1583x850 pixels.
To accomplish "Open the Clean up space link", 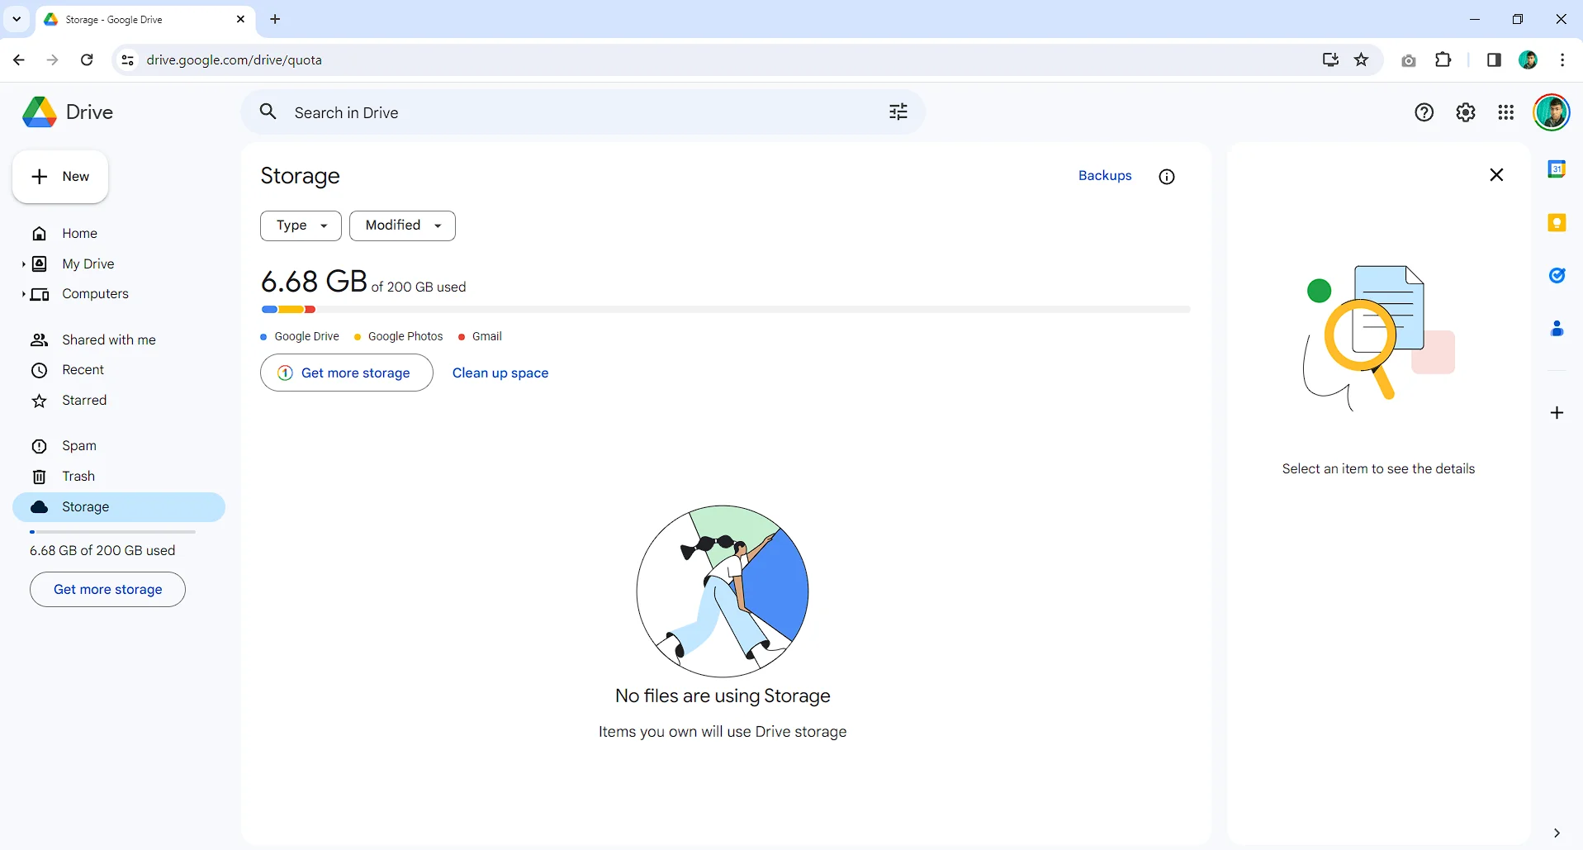I will click(x=500, y=373).
